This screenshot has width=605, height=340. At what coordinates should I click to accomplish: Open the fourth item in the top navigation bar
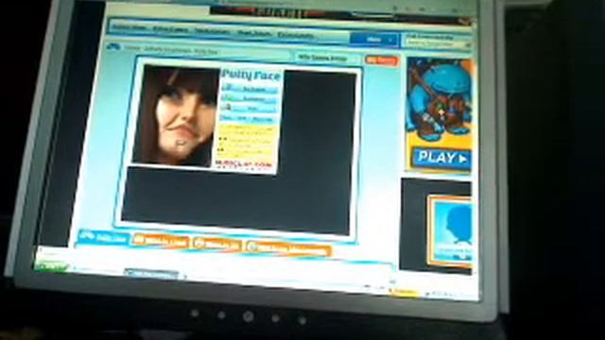(254, 34)
